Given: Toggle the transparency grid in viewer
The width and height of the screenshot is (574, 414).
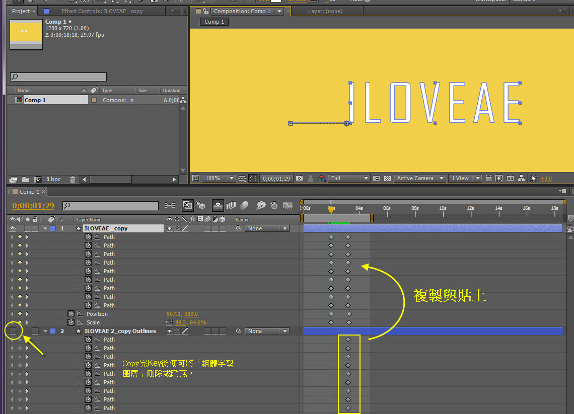Looking at the screenshot, I should 387,179.
